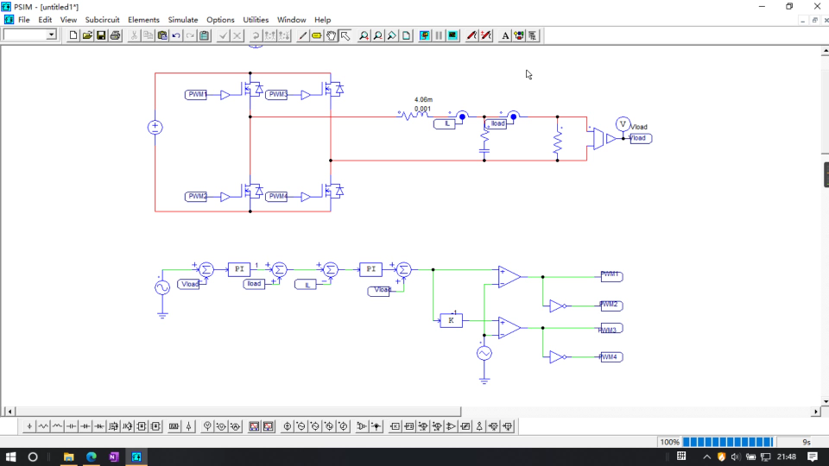Open the Elements menu
The height and width of the screenshot is (466, 829).
pyautogui.click(x=143, y=20)
